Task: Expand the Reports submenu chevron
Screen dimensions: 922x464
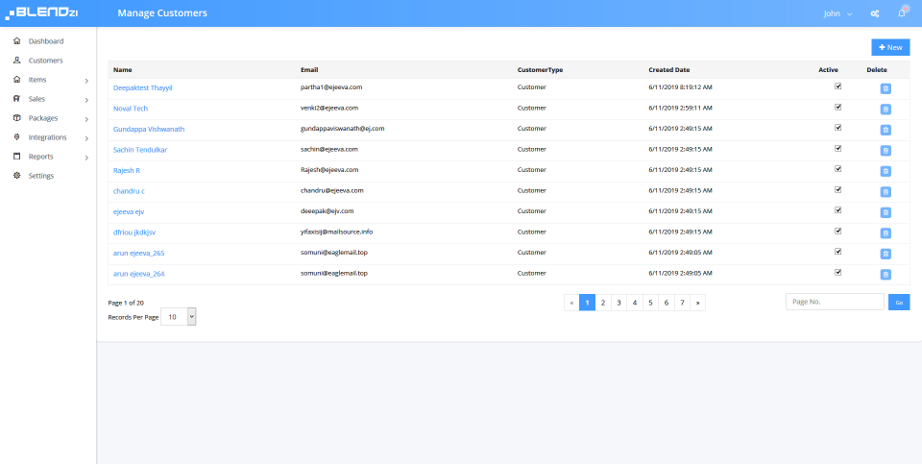Action: [x=86, y=158]
